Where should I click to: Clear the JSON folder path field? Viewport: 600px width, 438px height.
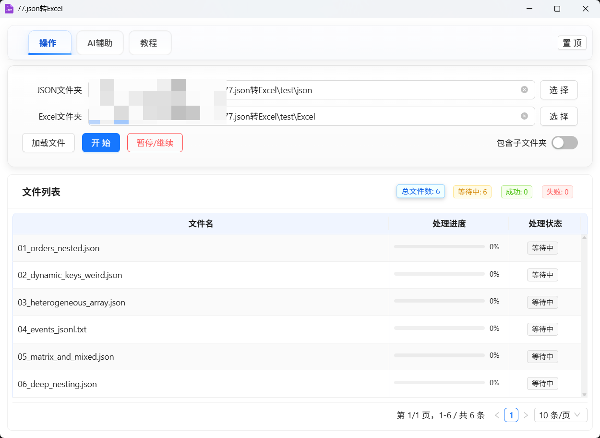click(x=524, y=90)
